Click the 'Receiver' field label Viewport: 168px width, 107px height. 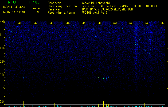54,9
